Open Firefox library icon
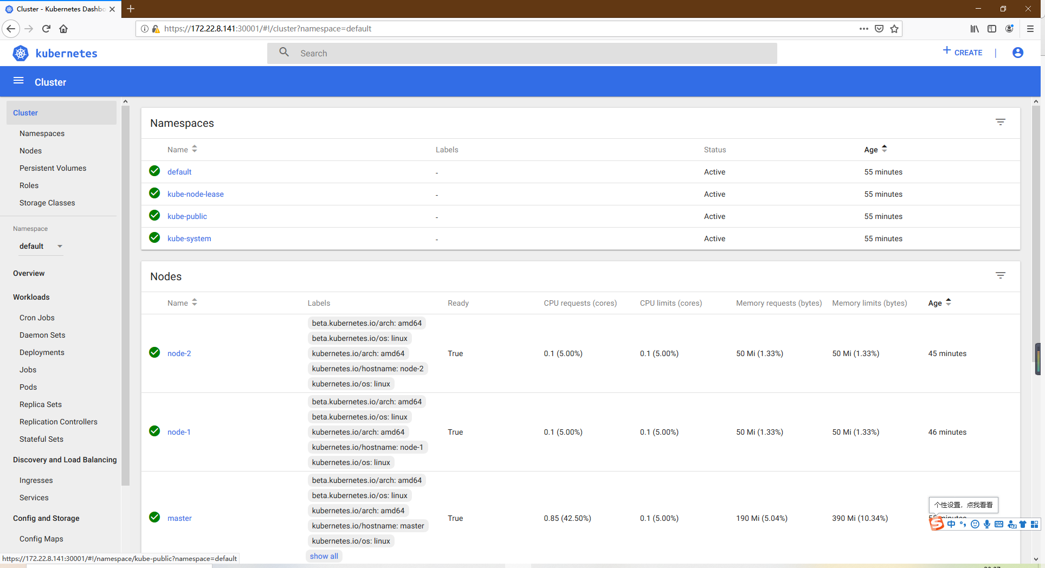 click(x=974, y=29)
